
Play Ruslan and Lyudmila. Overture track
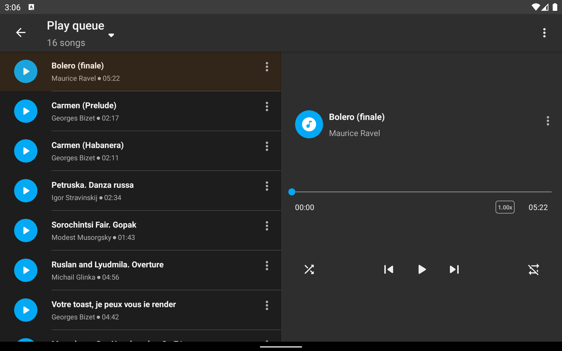(x=26, y=270)
